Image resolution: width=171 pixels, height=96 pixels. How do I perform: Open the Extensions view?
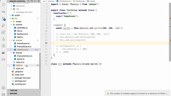pos(3,32)
